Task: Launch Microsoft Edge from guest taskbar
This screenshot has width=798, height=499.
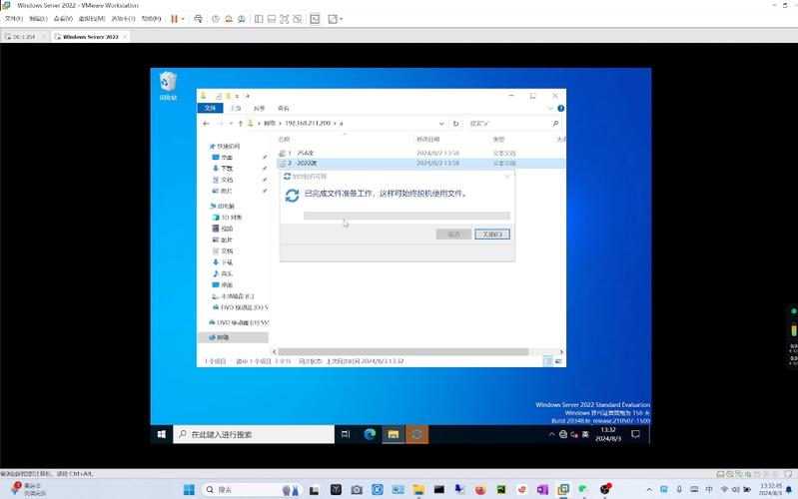Action: point(370,434)
